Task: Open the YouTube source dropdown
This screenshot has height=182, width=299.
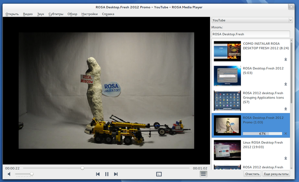Action: click(252, 20)
